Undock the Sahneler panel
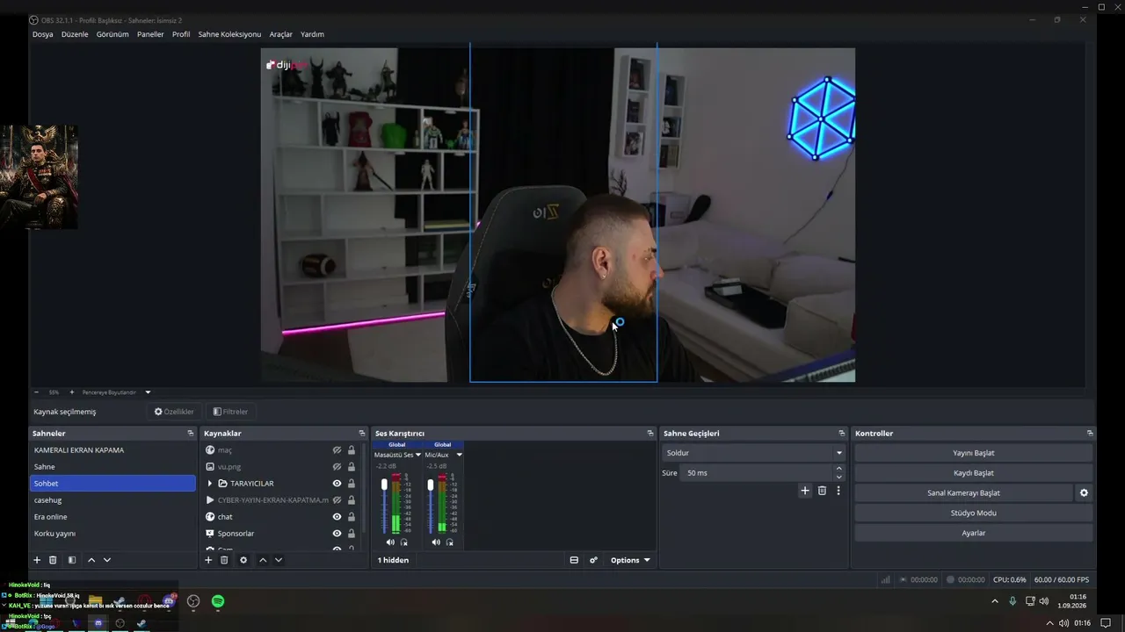The width and height of the screenshot is (1125, 632). (191, 434)
